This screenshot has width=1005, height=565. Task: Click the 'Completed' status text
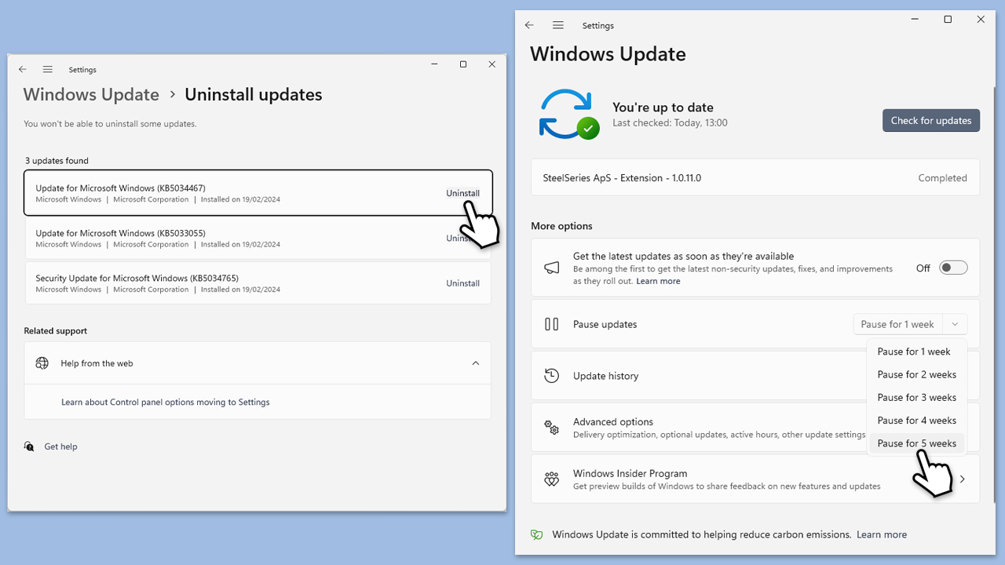point(942,178)
